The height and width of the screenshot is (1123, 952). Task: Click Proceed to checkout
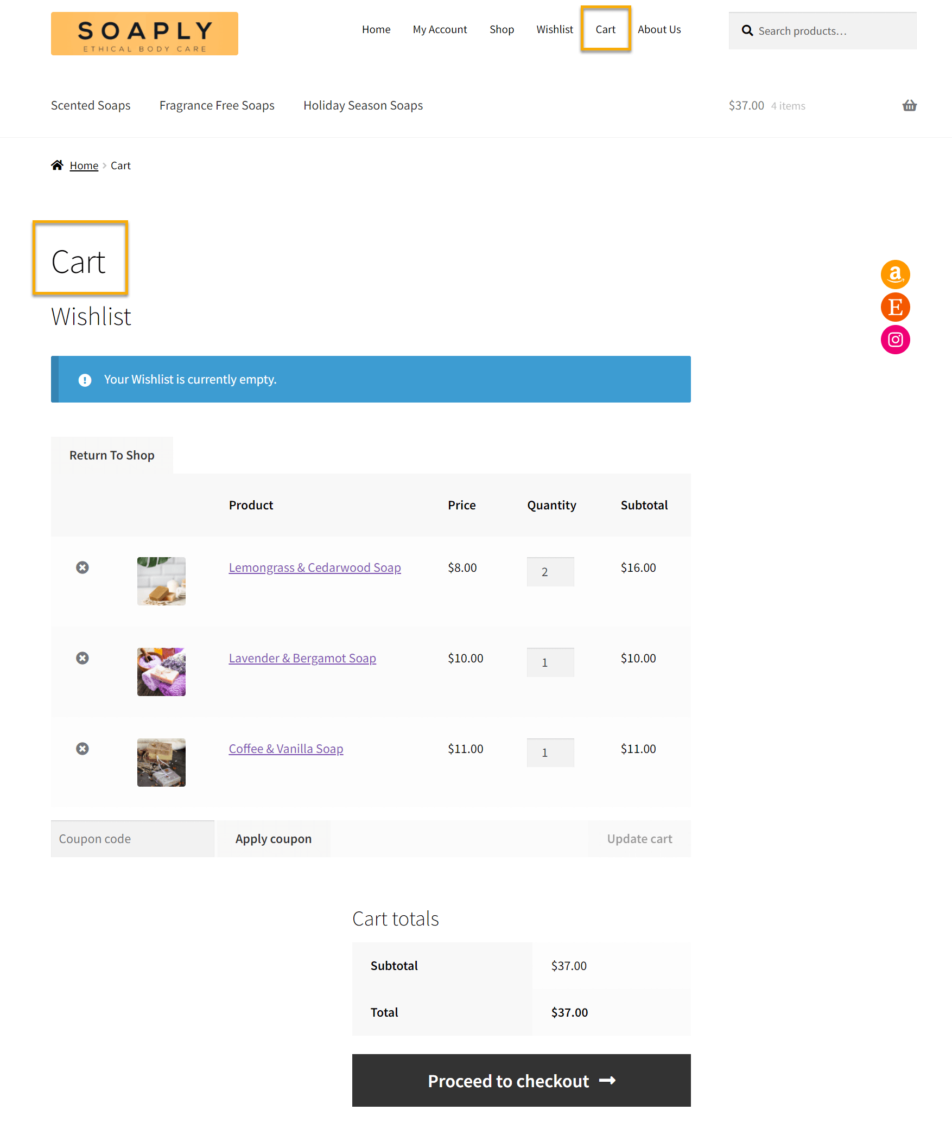[521, 1081]
